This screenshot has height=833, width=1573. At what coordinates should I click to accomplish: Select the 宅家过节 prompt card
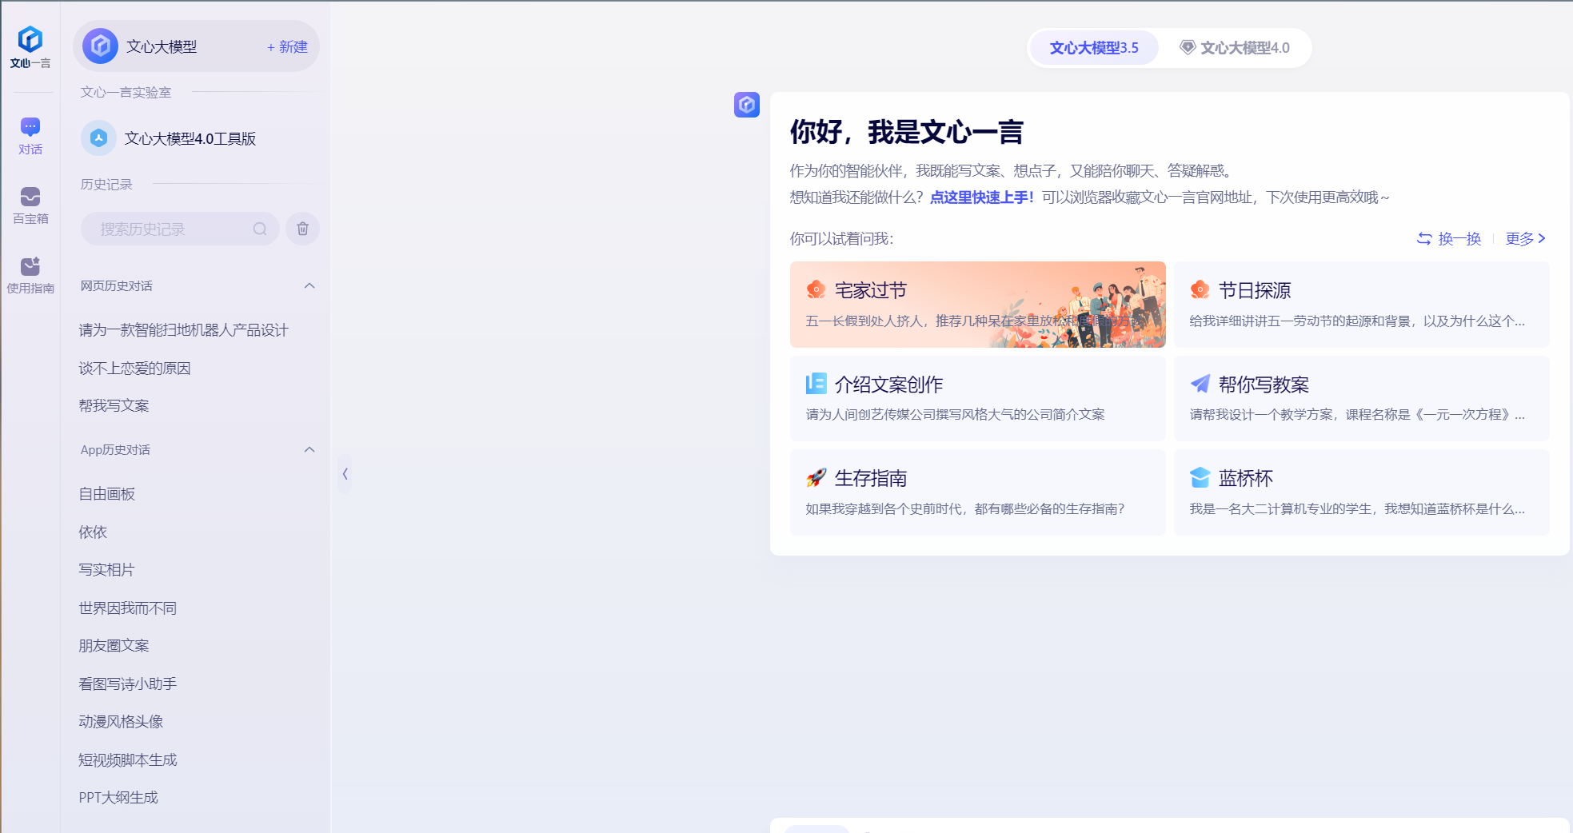point(977,305)
